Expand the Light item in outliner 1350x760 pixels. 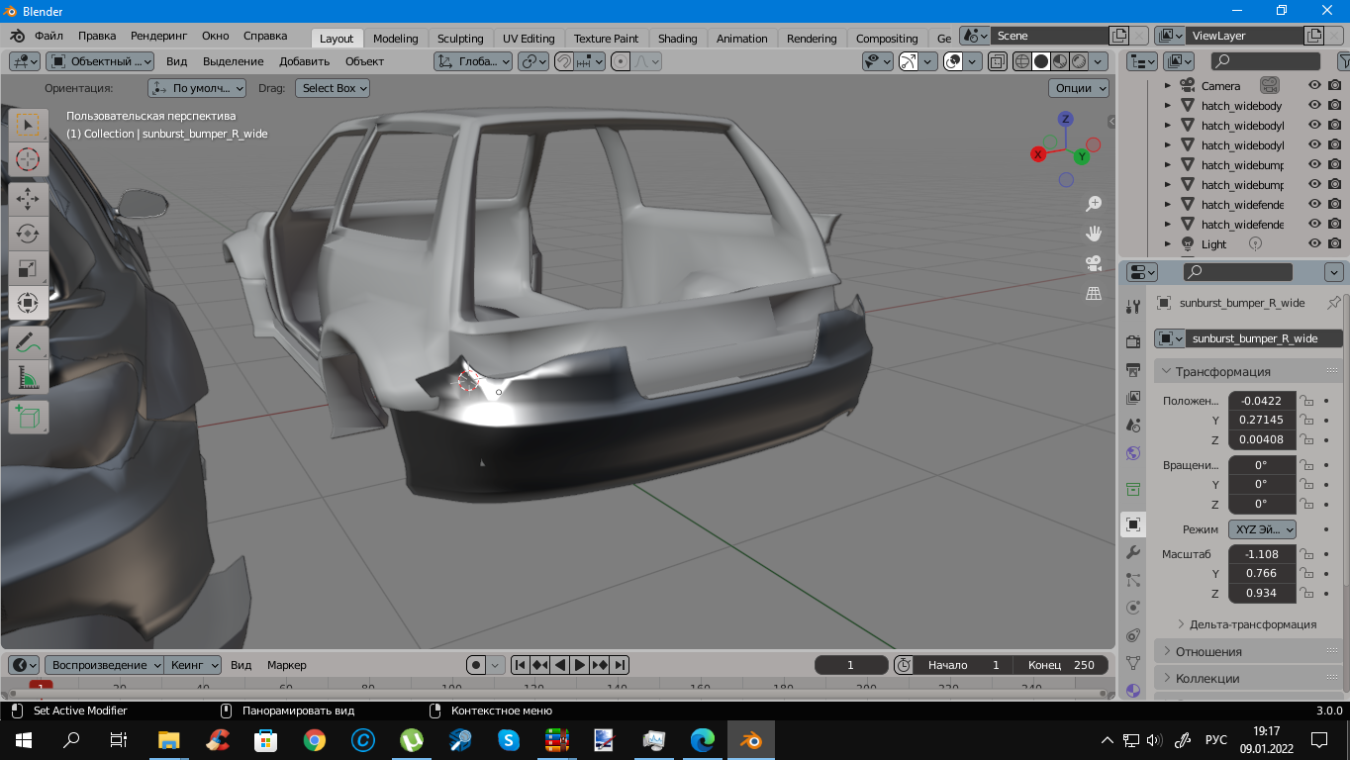point(1168,244)
